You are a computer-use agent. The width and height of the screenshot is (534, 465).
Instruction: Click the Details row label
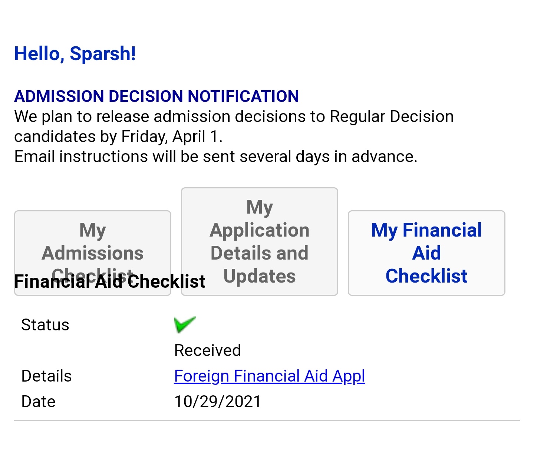pos(46,376)
